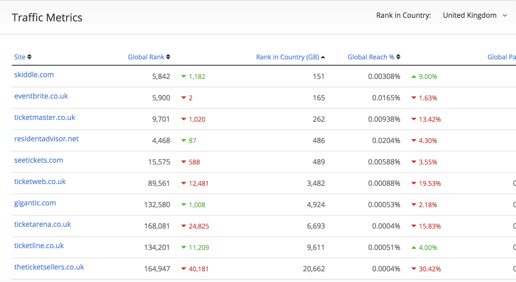The image size is (516, 282).
Task: Click the Rank in Country ascending arrow
Action: [x=323, y=57]
